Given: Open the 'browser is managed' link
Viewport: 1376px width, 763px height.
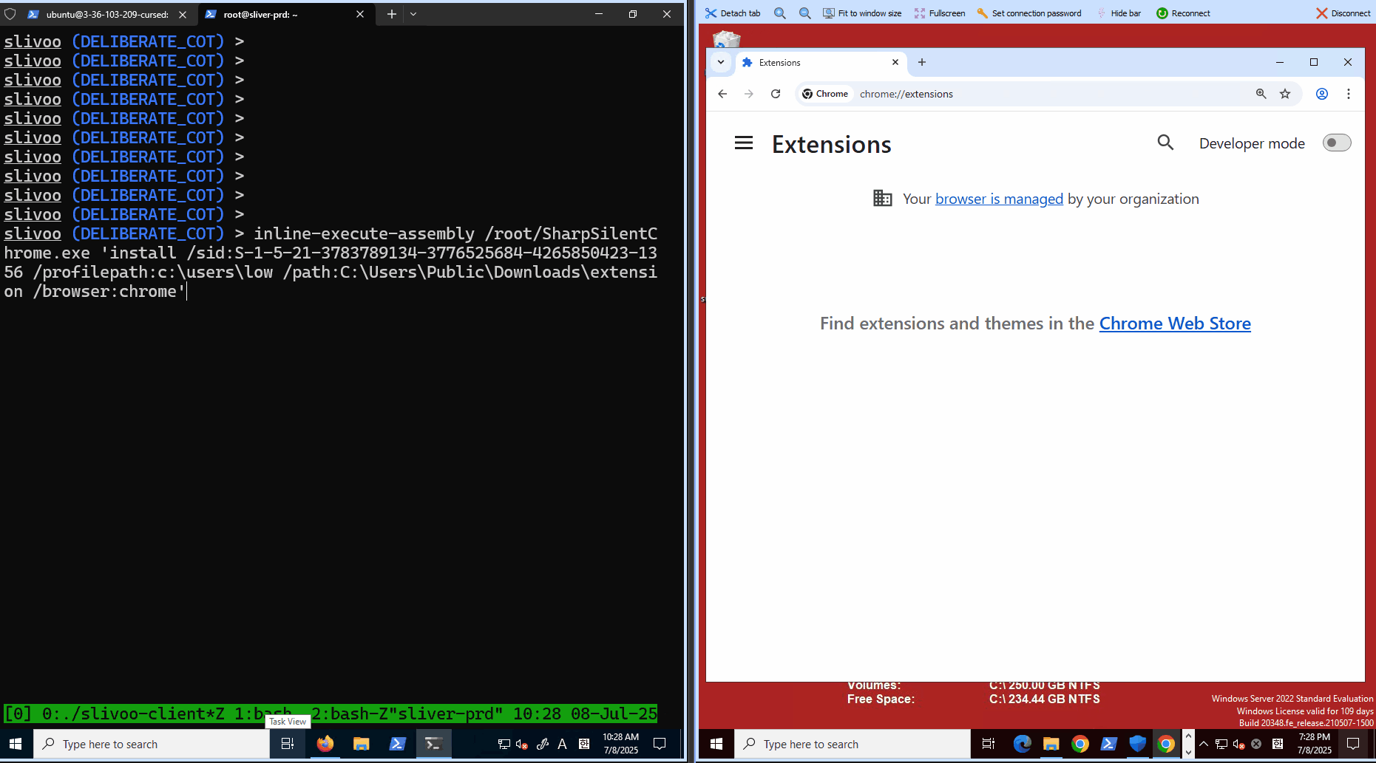Looking at the screenshot, I should click(x=999, y=199).
